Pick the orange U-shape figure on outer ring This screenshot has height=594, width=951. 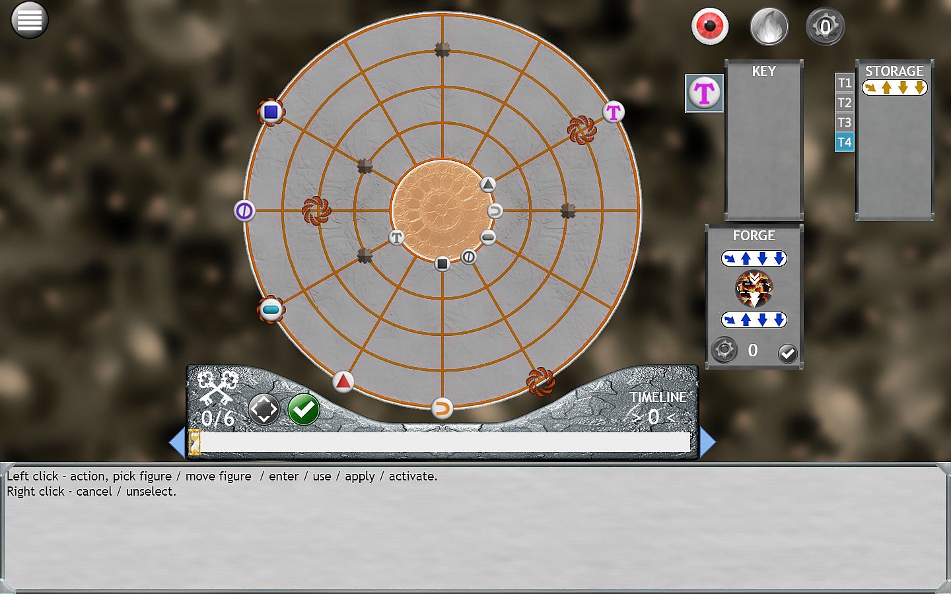[442, 409]
